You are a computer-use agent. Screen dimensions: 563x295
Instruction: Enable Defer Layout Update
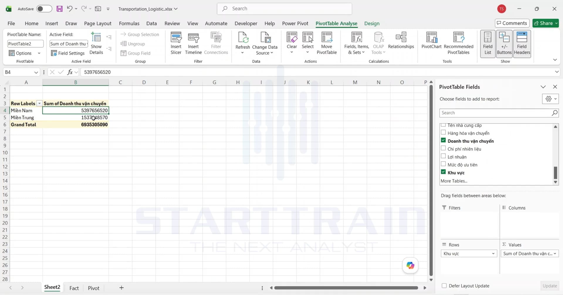[x=444, y=286]
